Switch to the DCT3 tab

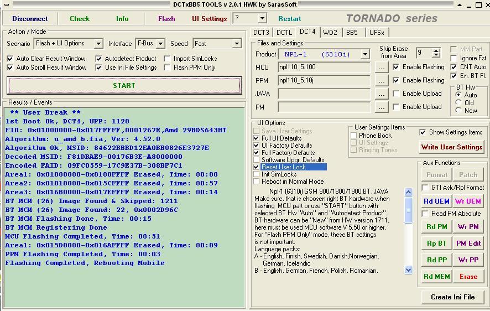pyautogui.click(x=261, y=33)
